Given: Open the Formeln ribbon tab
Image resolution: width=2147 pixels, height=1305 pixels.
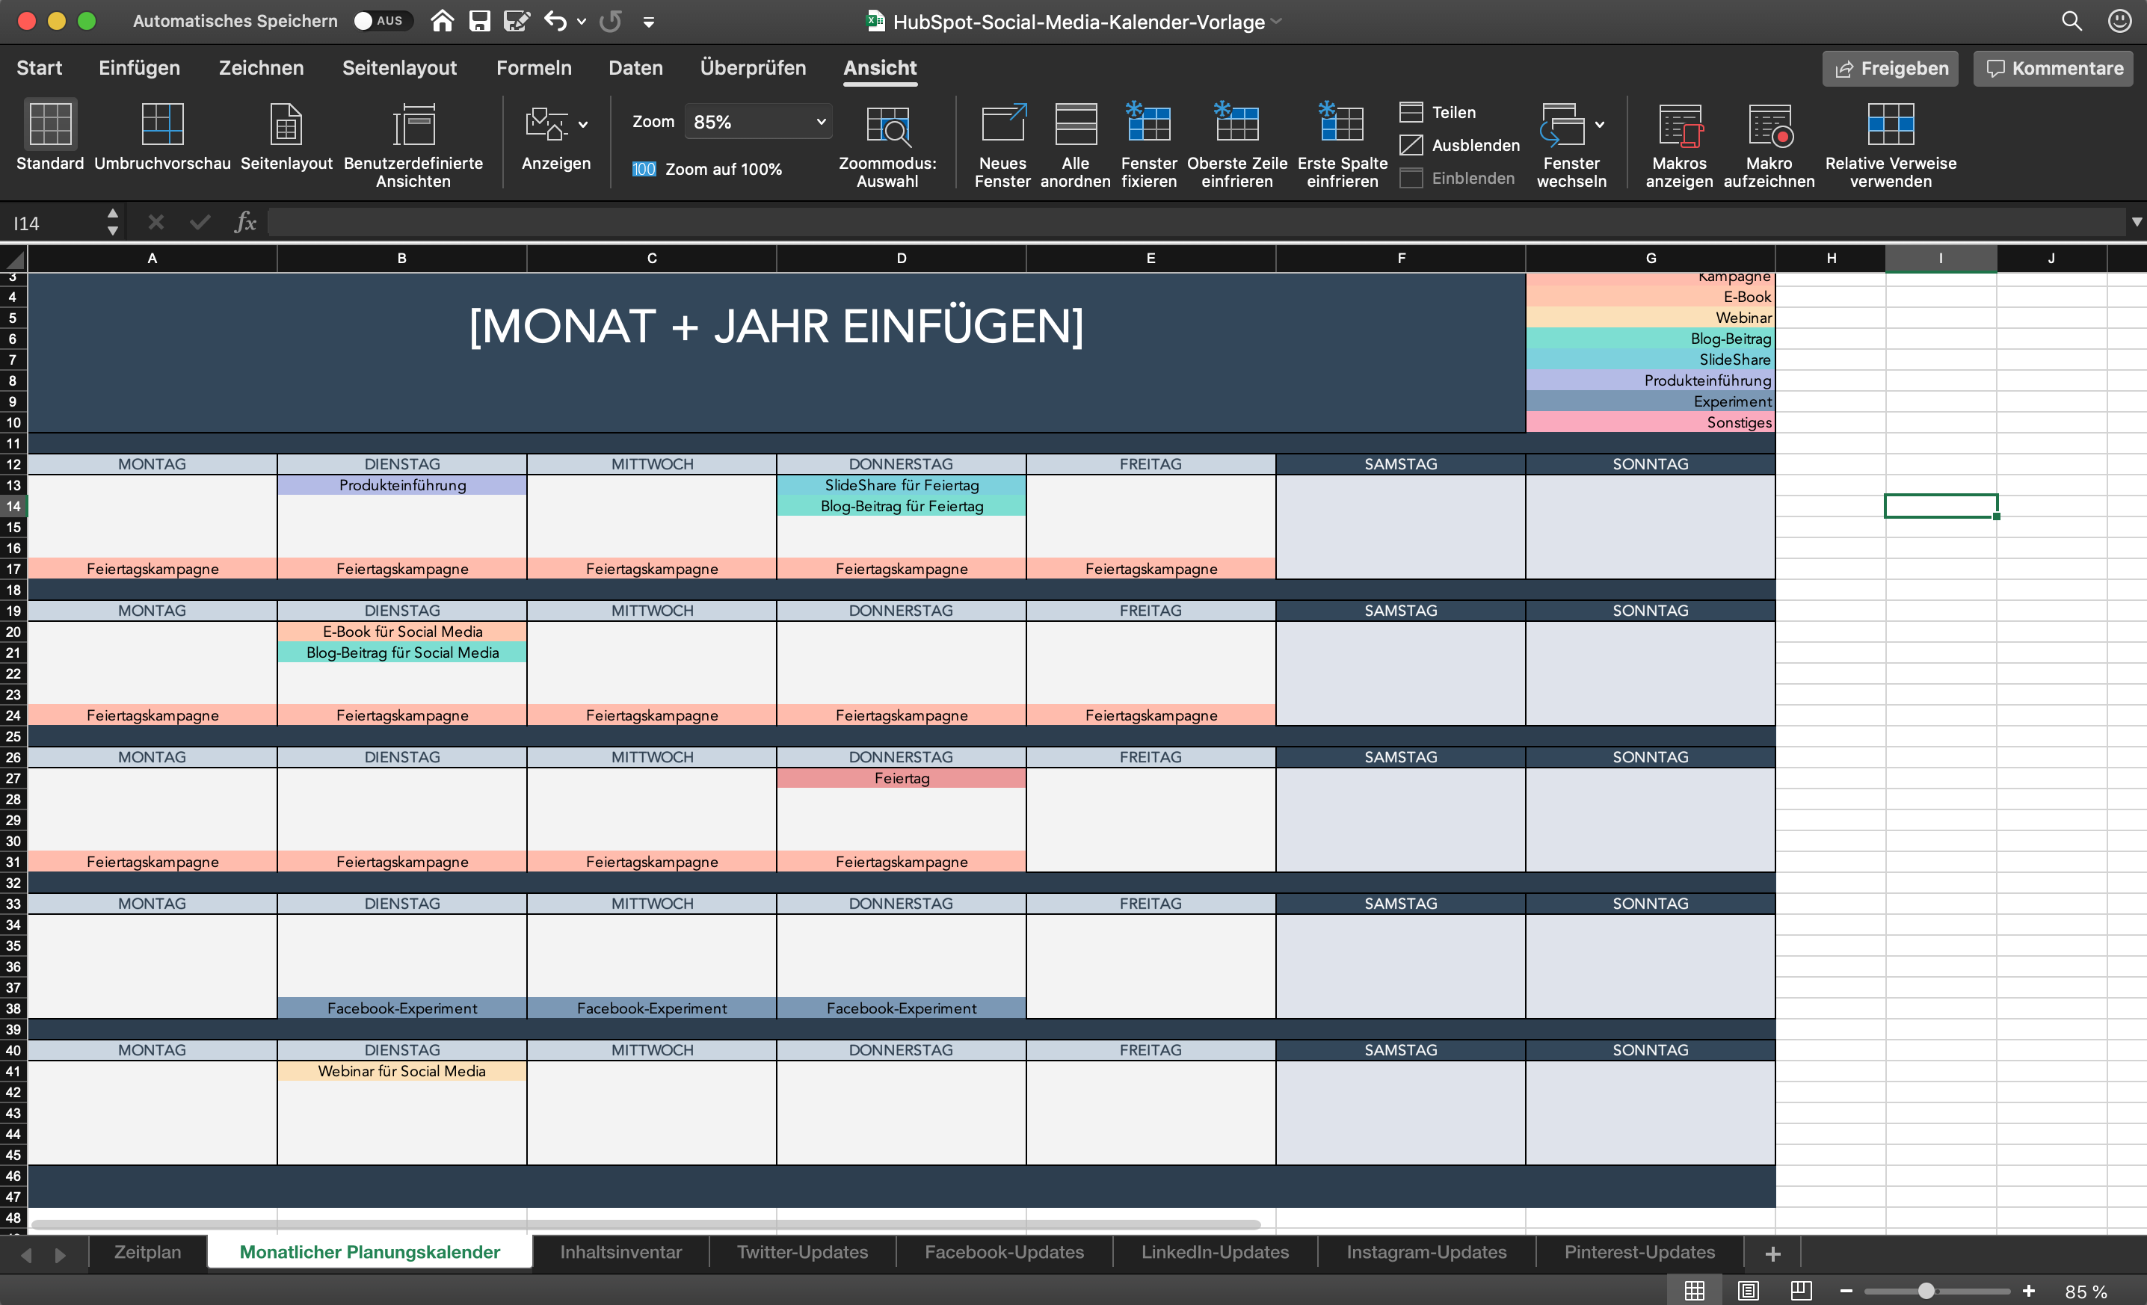Looking at the screenshot, I should pos(535,68).
